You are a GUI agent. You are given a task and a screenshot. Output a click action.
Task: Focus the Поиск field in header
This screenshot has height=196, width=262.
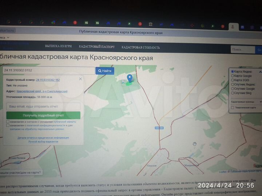[242, 50]
